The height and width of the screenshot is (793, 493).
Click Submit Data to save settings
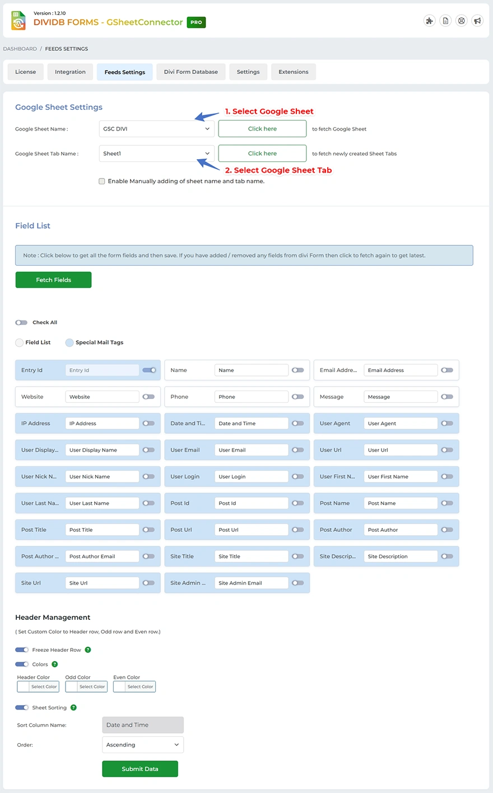(139, 768)
